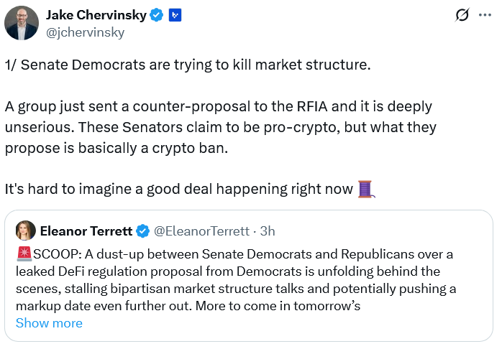
Task: Click the Jake Chervinsky display name
Action: (94, 14)
